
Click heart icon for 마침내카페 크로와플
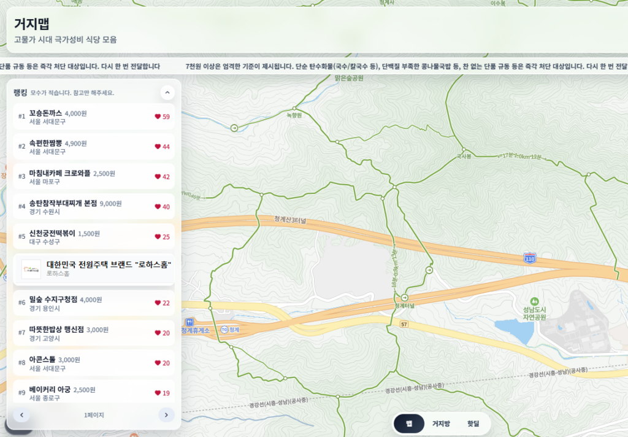158,177
